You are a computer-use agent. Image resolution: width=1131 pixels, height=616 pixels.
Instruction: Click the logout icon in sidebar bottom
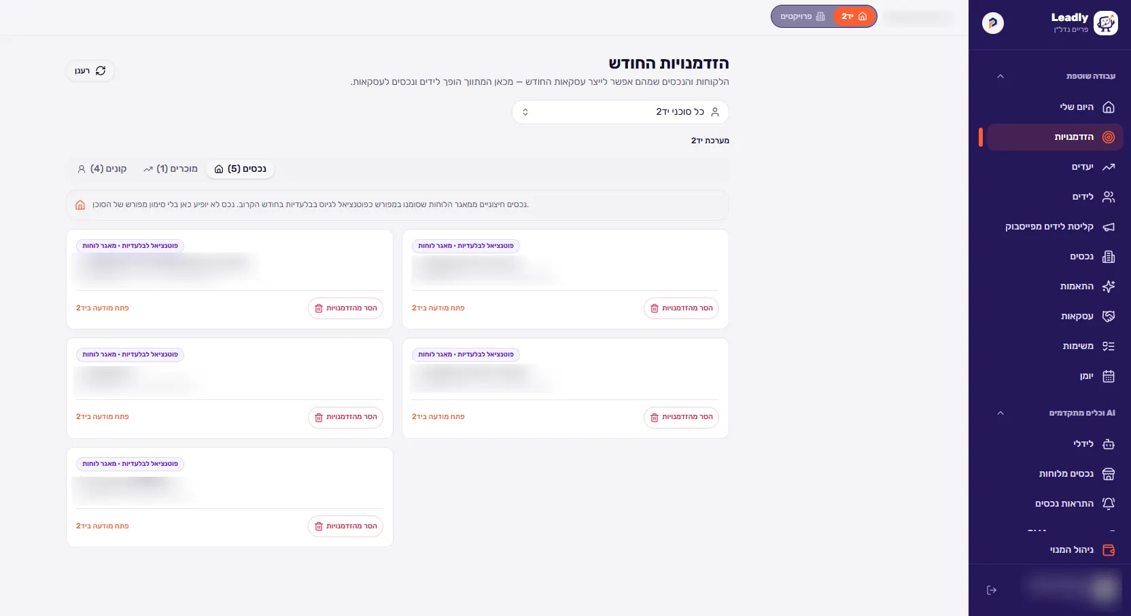(x=992, y=590)
